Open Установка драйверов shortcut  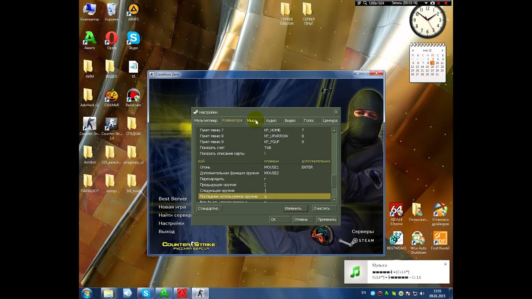click(x=440, y=214)
